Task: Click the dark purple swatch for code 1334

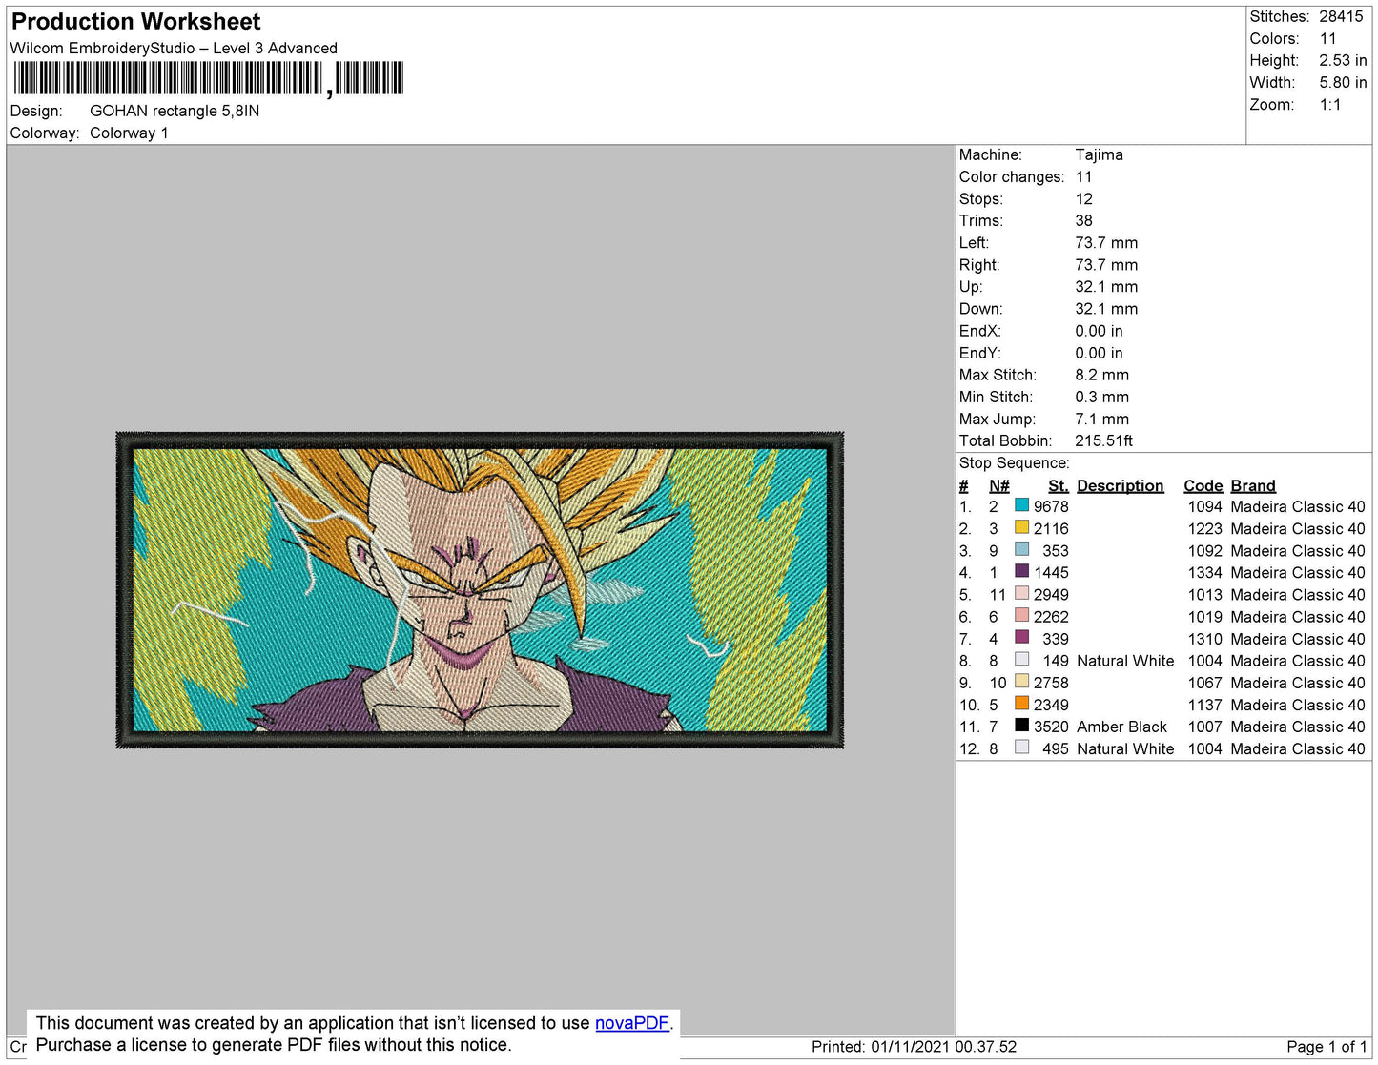Action: tap(1021, 571)
